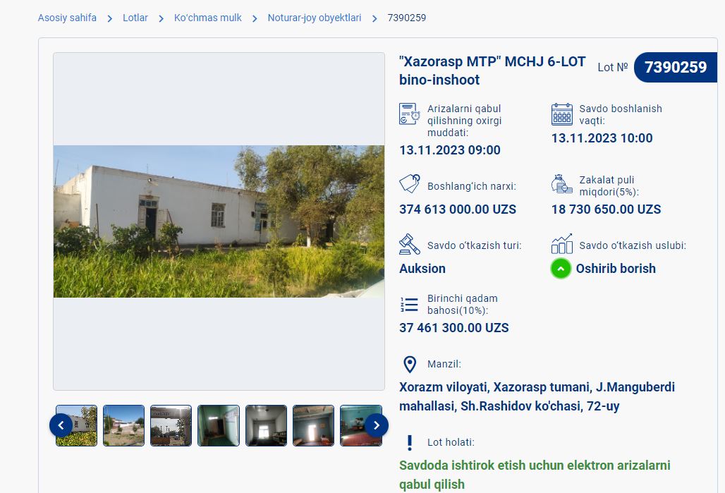
Task: Click the green Oshirib borish arrow icon
Action: click(561, 269)
